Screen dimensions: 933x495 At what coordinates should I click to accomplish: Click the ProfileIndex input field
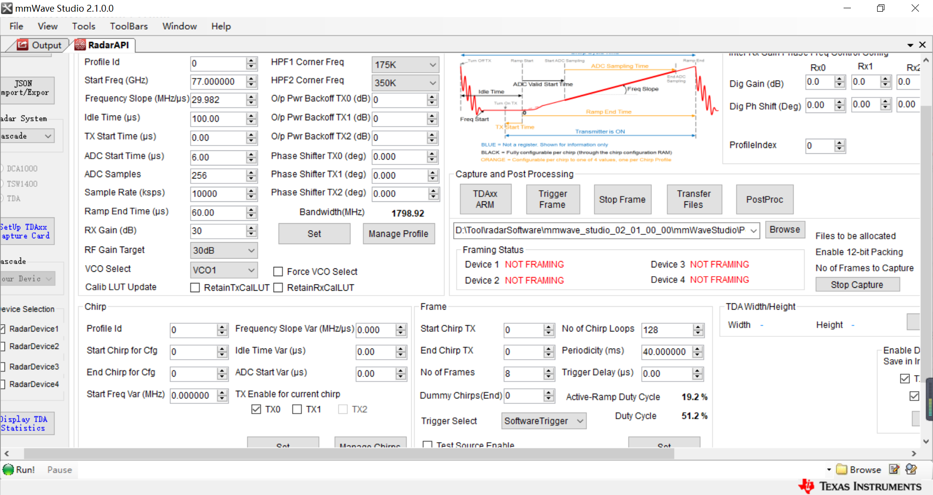pos(820,146)
